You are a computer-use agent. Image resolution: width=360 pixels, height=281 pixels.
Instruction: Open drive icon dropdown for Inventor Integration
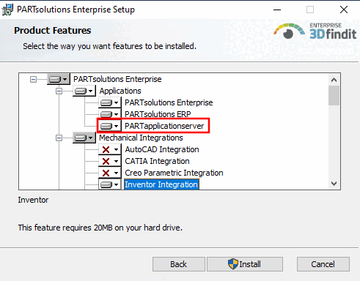tap(110, 184)
